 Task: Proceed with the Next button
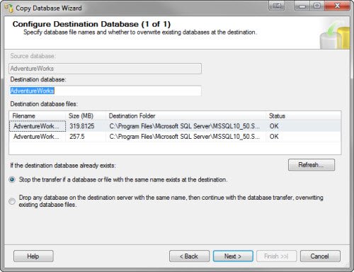tap(233, 256)
